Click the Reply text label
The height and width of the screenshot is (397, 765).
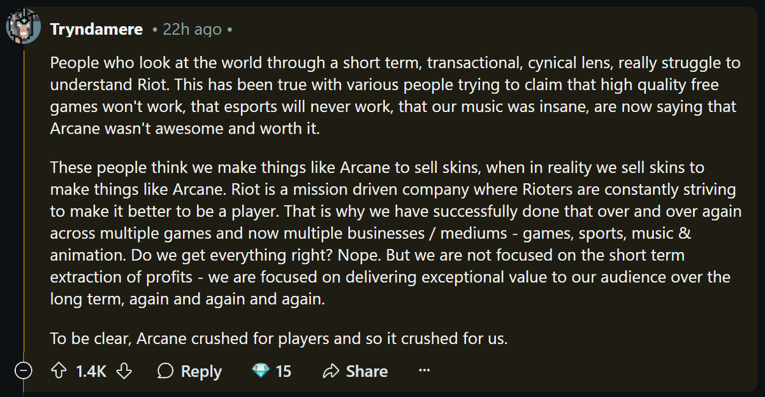(x=201, y=371)
